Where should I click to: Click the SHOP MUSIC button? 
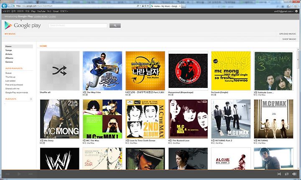coord(289,39)
